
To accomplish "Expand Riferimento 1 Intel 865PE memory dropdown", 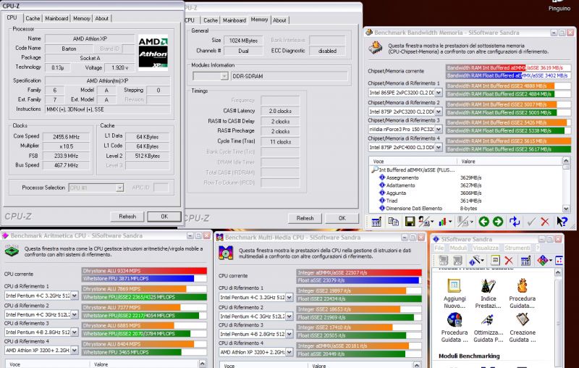I will click(x=439, y=93).
